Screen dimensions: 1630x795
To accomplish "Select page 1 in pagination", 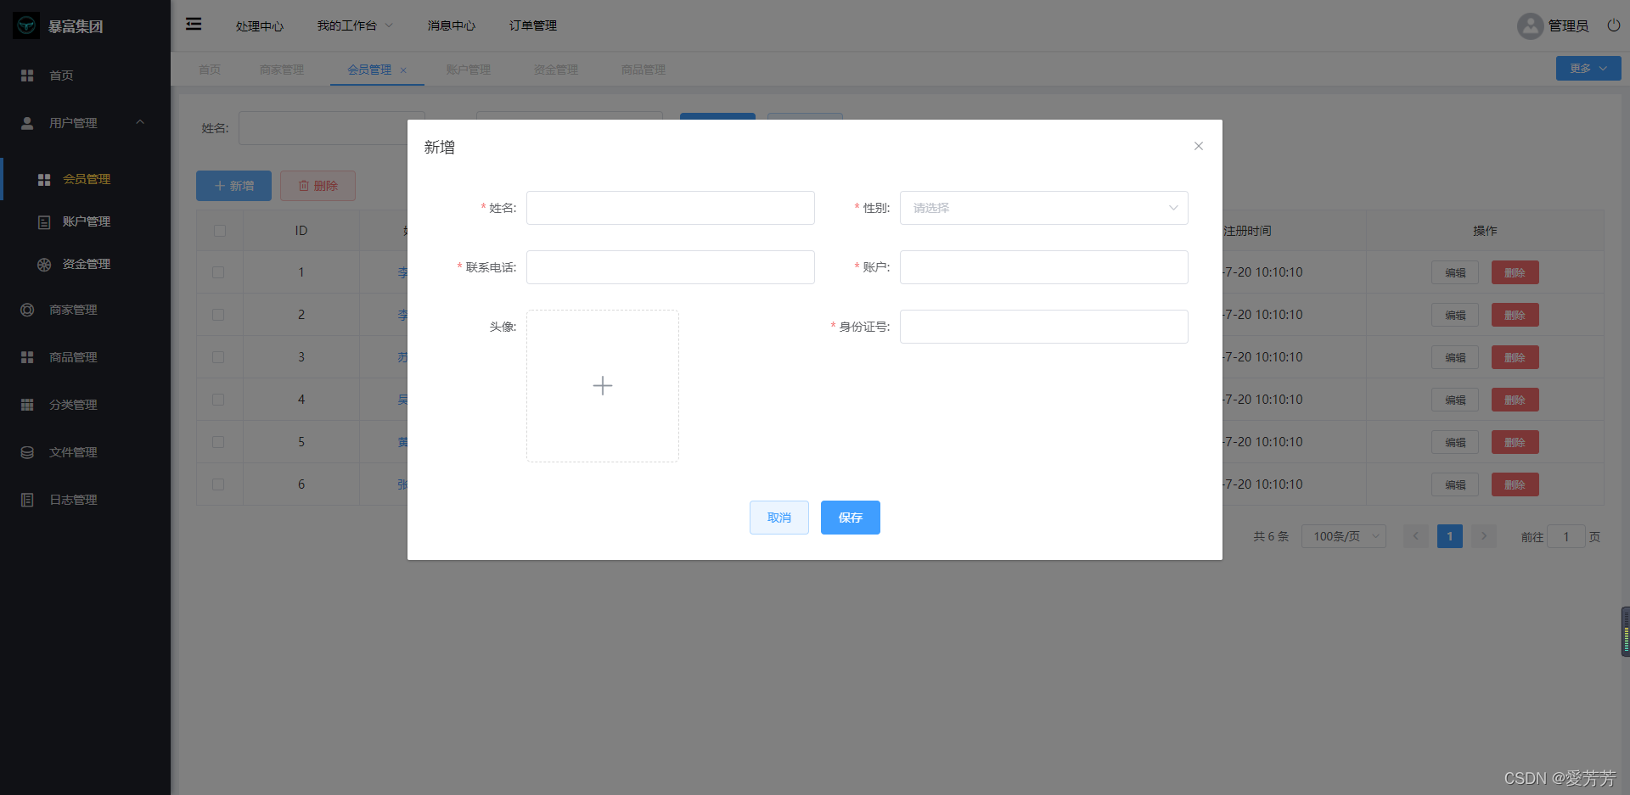I will pos(1450,536).
